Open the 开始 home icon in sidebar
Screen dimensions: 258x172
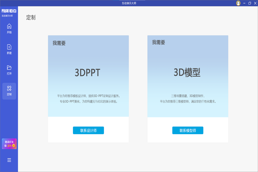(x=9, y=26)
